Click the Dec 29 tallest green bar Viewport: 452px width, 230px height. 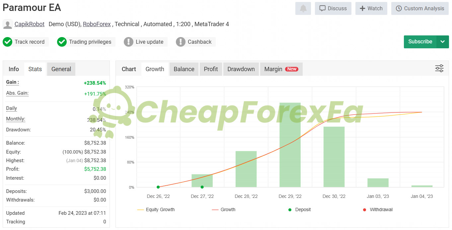(290, 145)
